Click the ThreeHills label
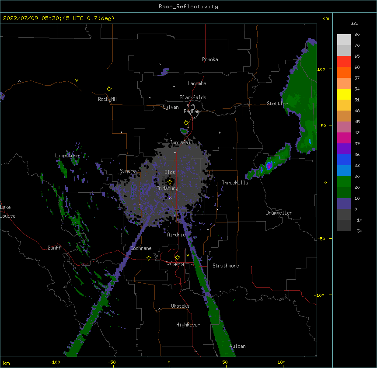The height and width of the screenshot is (368, 377). pyautogui.click(x=235, y=183)
